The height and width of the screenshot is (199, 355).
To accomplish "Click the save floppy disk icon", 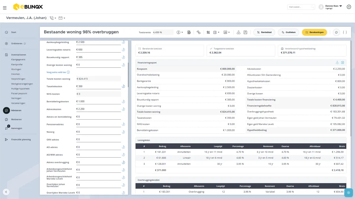I will tap(246, 32).
